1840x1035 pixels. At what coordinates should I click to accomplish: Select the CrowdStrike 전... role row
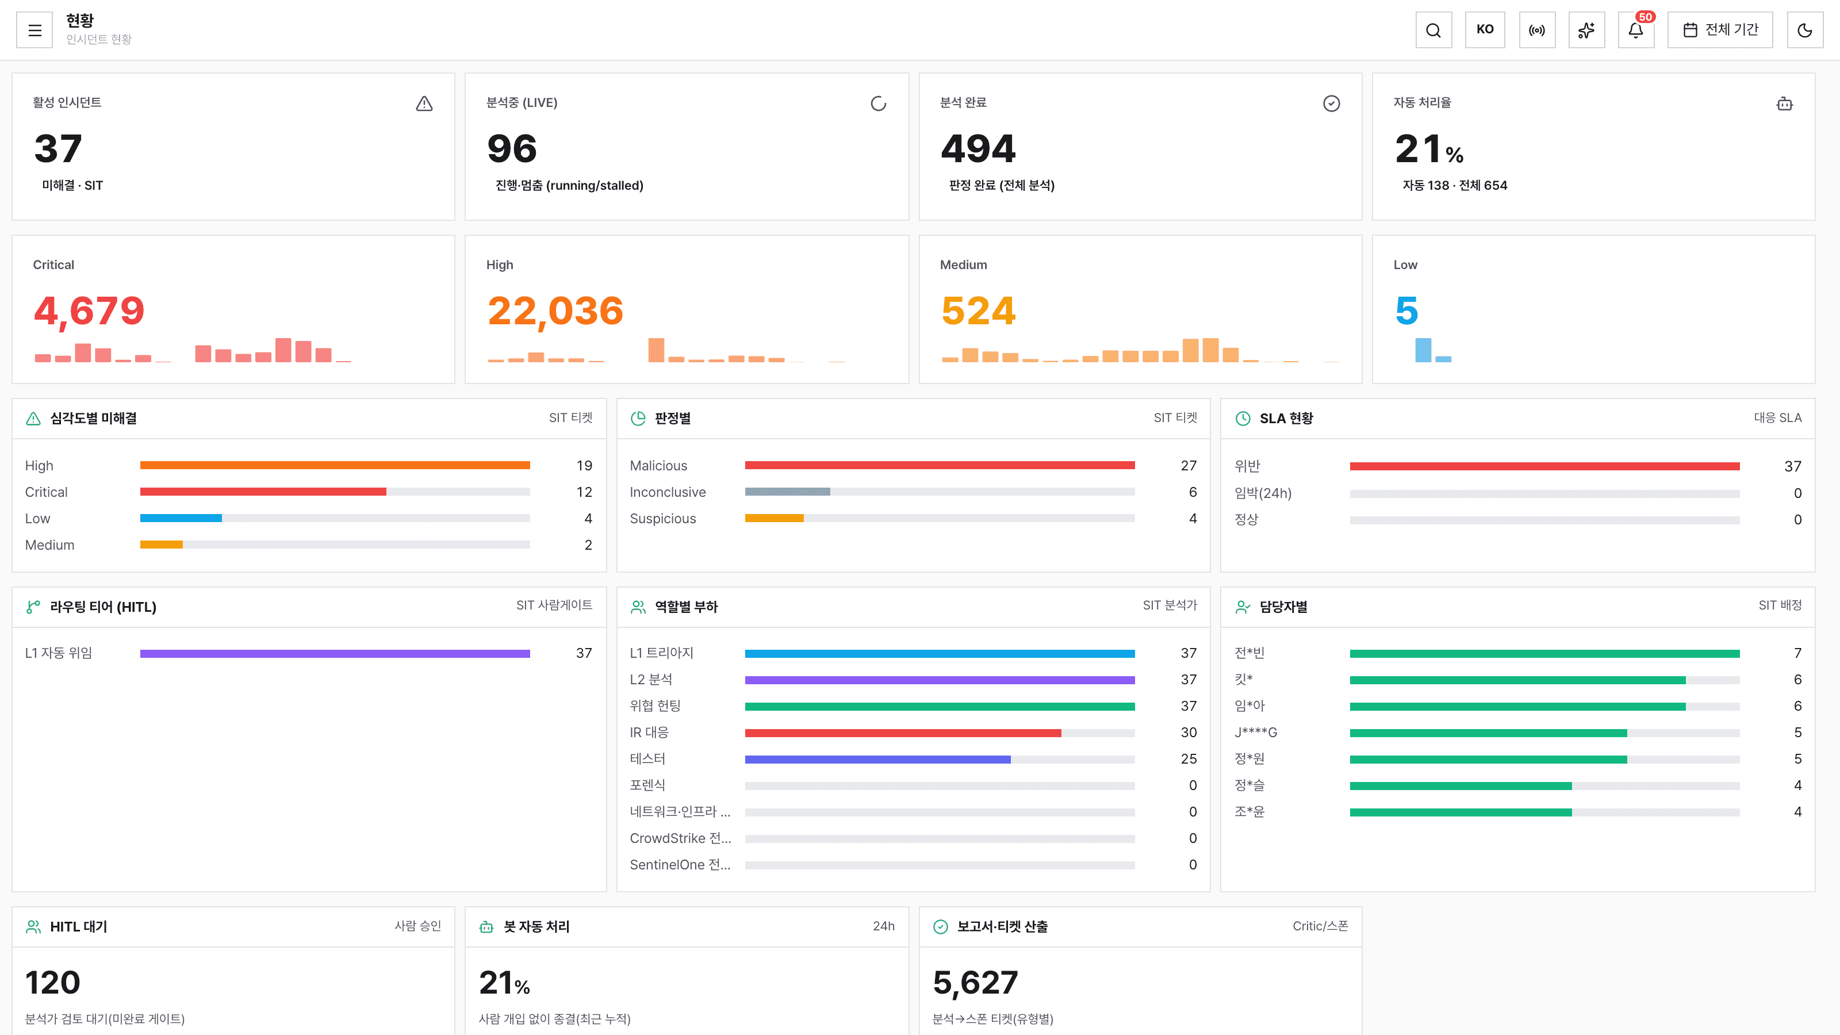tap(913, 838)
